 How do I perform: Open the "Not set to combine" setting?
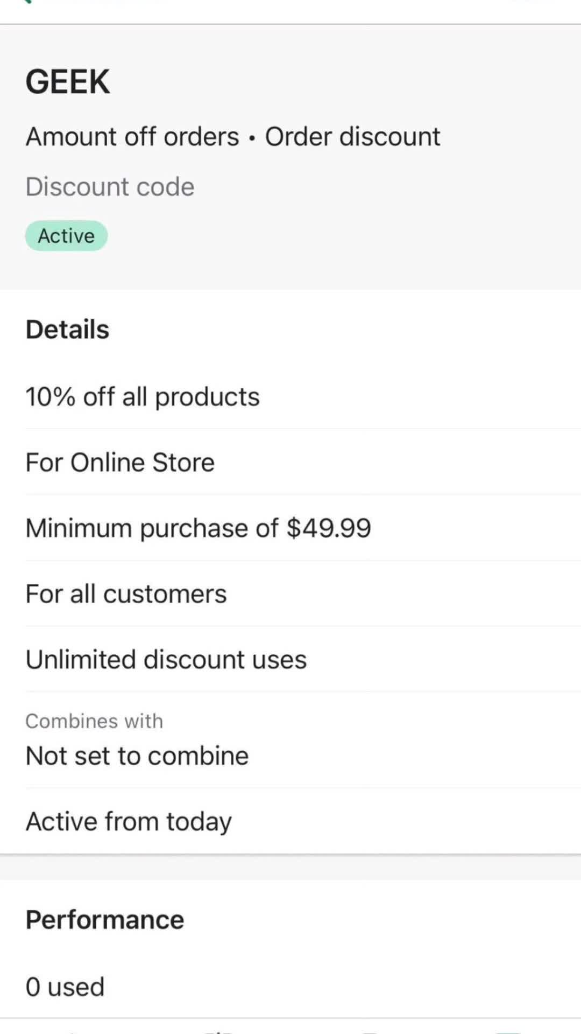[x=137, y=756]
